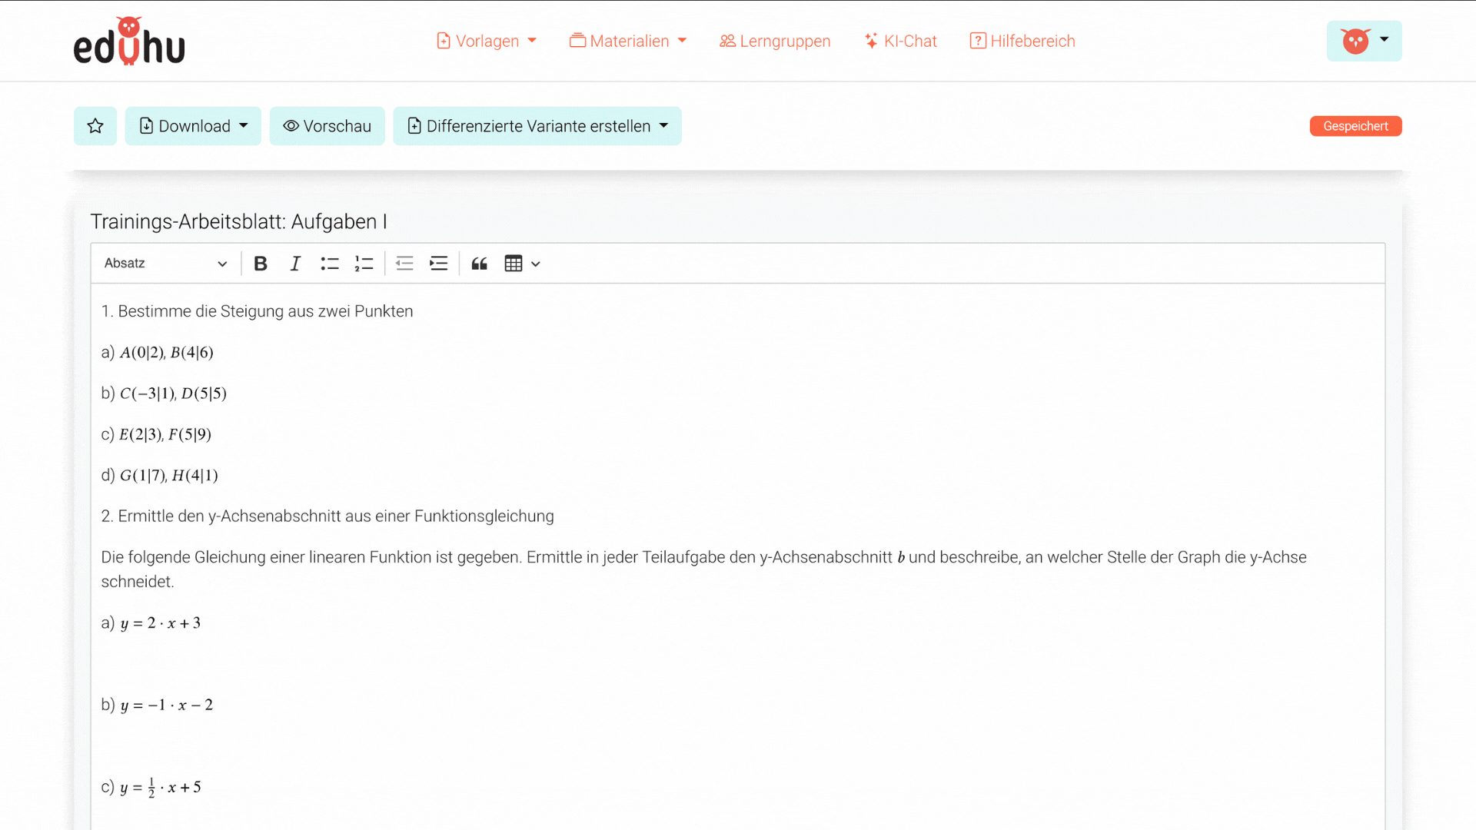
Task: Increase indent in the editor
Action: pyautogui.click(x=438, y=264)
